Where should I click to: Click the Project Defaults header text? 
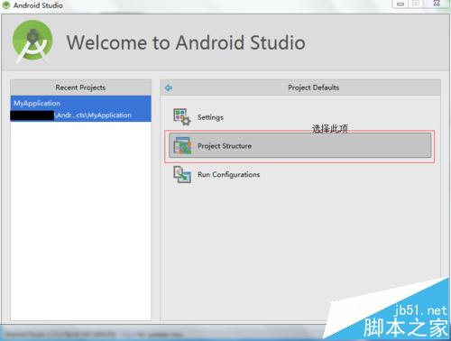313,88
